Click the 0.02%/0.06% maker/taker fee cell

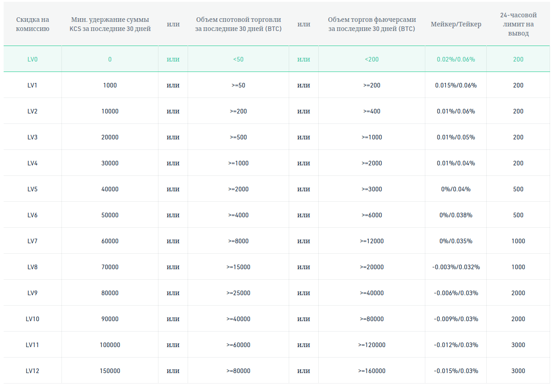[x=456, y=59]
